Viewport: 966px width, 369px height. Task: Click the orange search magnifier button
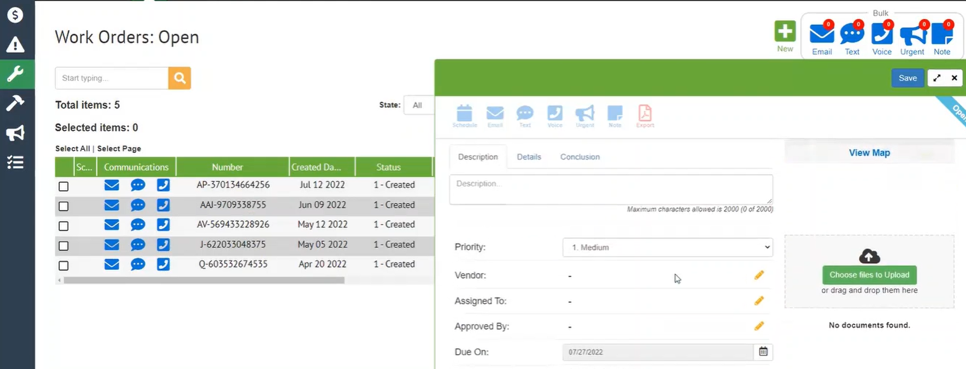click(x=180, y=78)
